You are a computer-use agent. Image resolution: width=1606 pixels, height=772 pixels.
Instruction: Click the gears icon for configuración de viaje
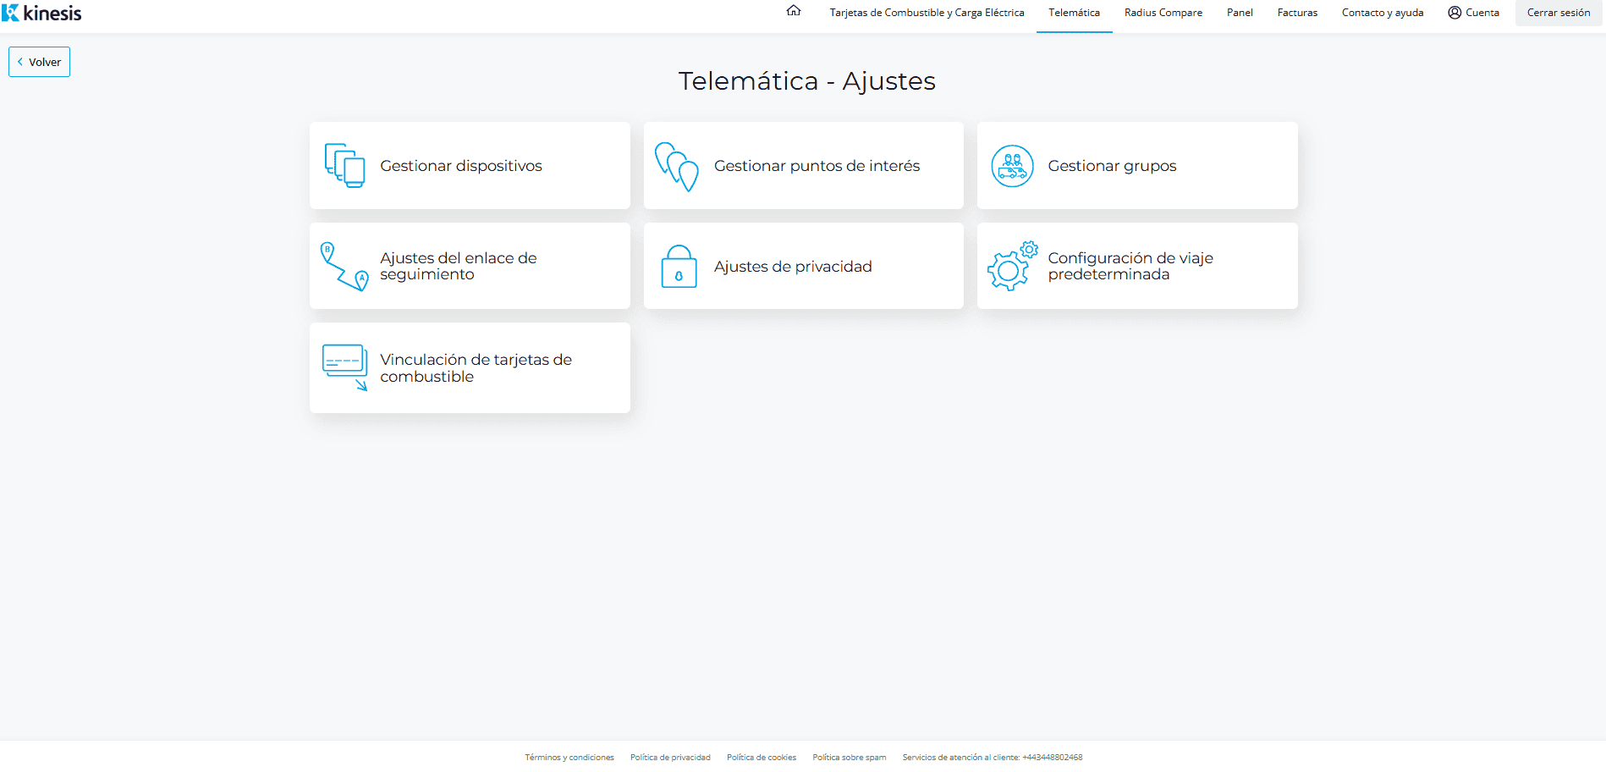(x=1012, y=266)
